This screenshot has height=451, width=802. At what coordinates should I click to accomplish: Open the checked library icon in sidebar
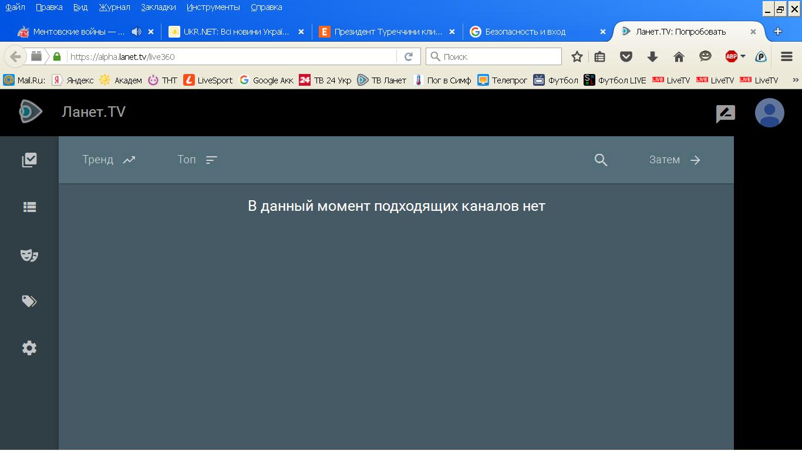pyautogui.click(x=29, y=160)
